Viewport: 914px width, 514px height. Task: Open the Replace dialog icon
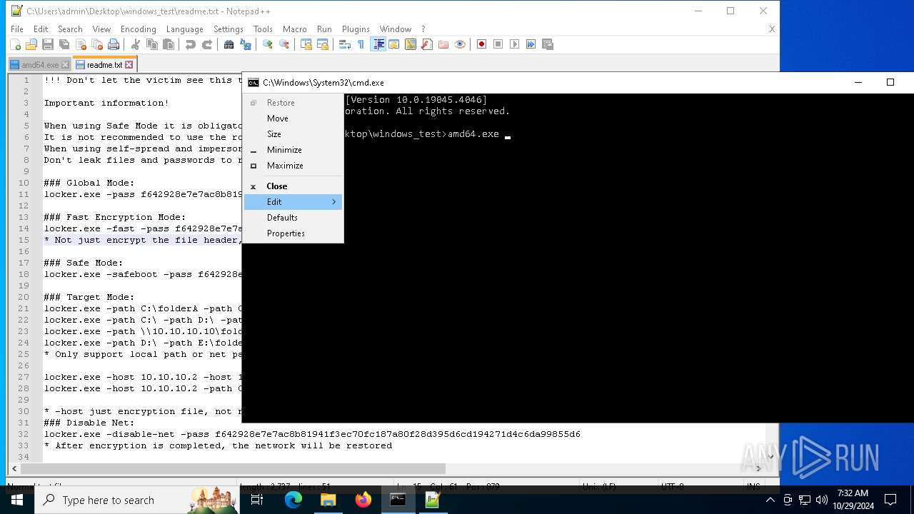[x=246, y=44]
